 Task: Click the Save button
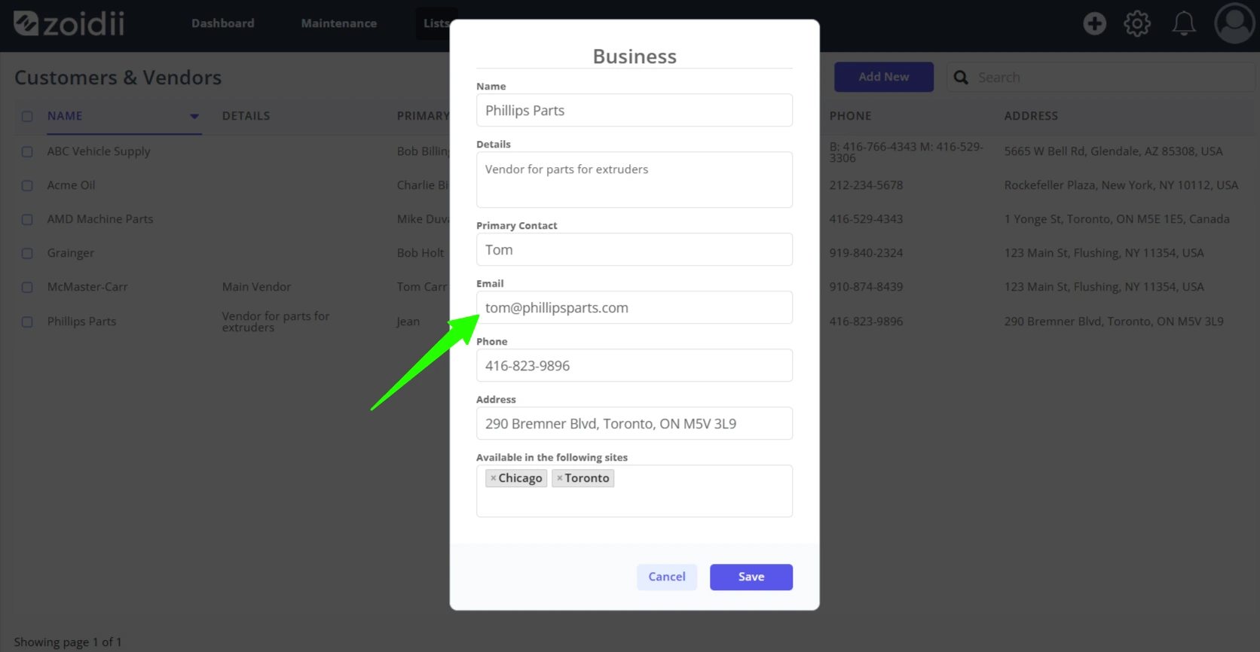coord(751,577)
